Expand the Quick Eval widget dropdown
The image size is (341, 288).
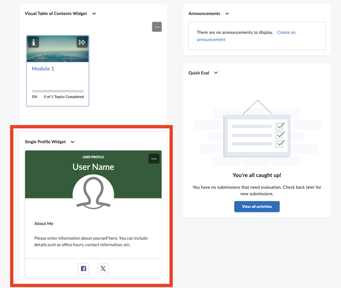pyautogui.click(x=216, y=73)
